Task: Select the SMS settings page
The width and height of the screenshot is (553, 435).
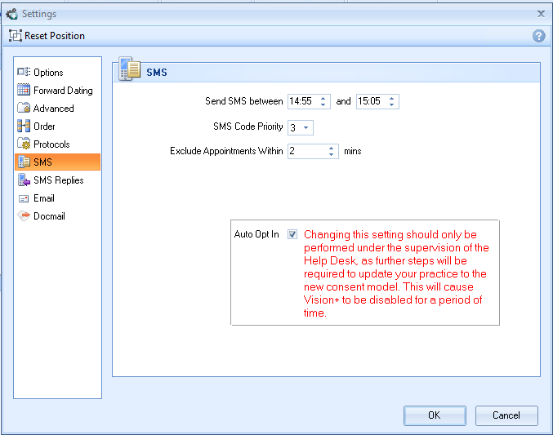Action: 57,162
